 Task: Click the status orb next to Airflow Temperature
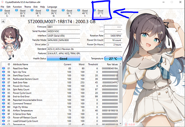[3, 110]
